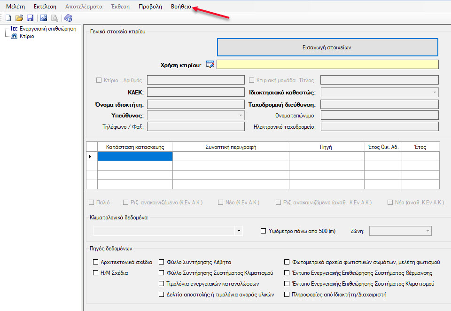The width and height of the screenshot is (451, 311).
Task: Open the Έκθεση menu
Action: pos(120,7)
